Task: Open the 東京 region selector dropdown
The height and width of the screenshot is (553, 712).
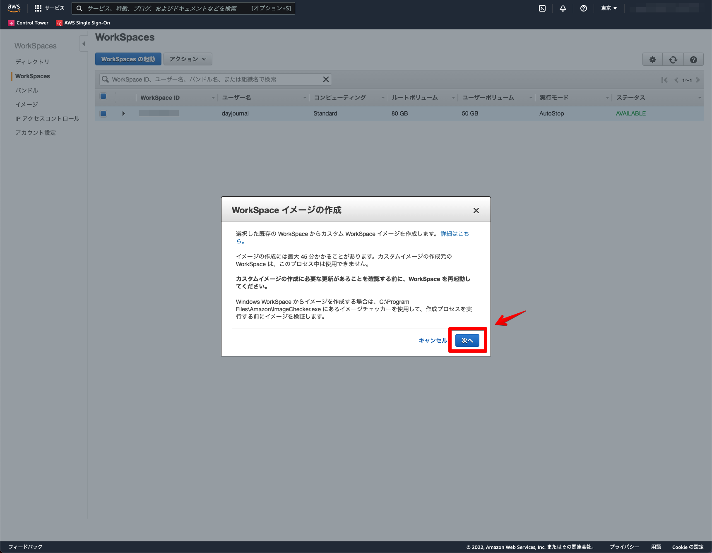Action: 608,8
